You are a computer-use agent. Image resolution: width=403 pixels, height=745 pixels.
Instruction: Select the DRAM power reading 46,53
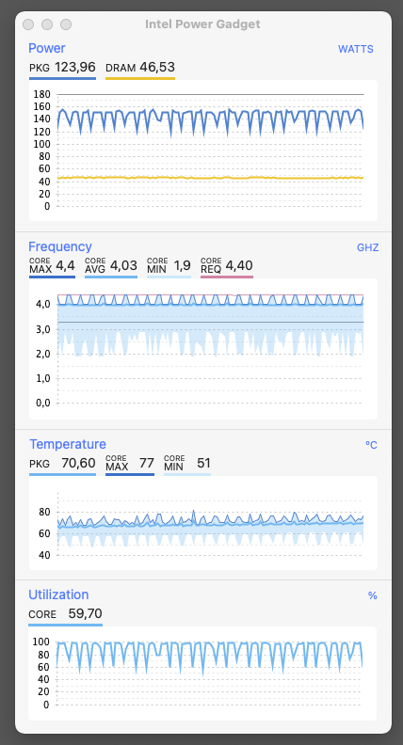157,67
